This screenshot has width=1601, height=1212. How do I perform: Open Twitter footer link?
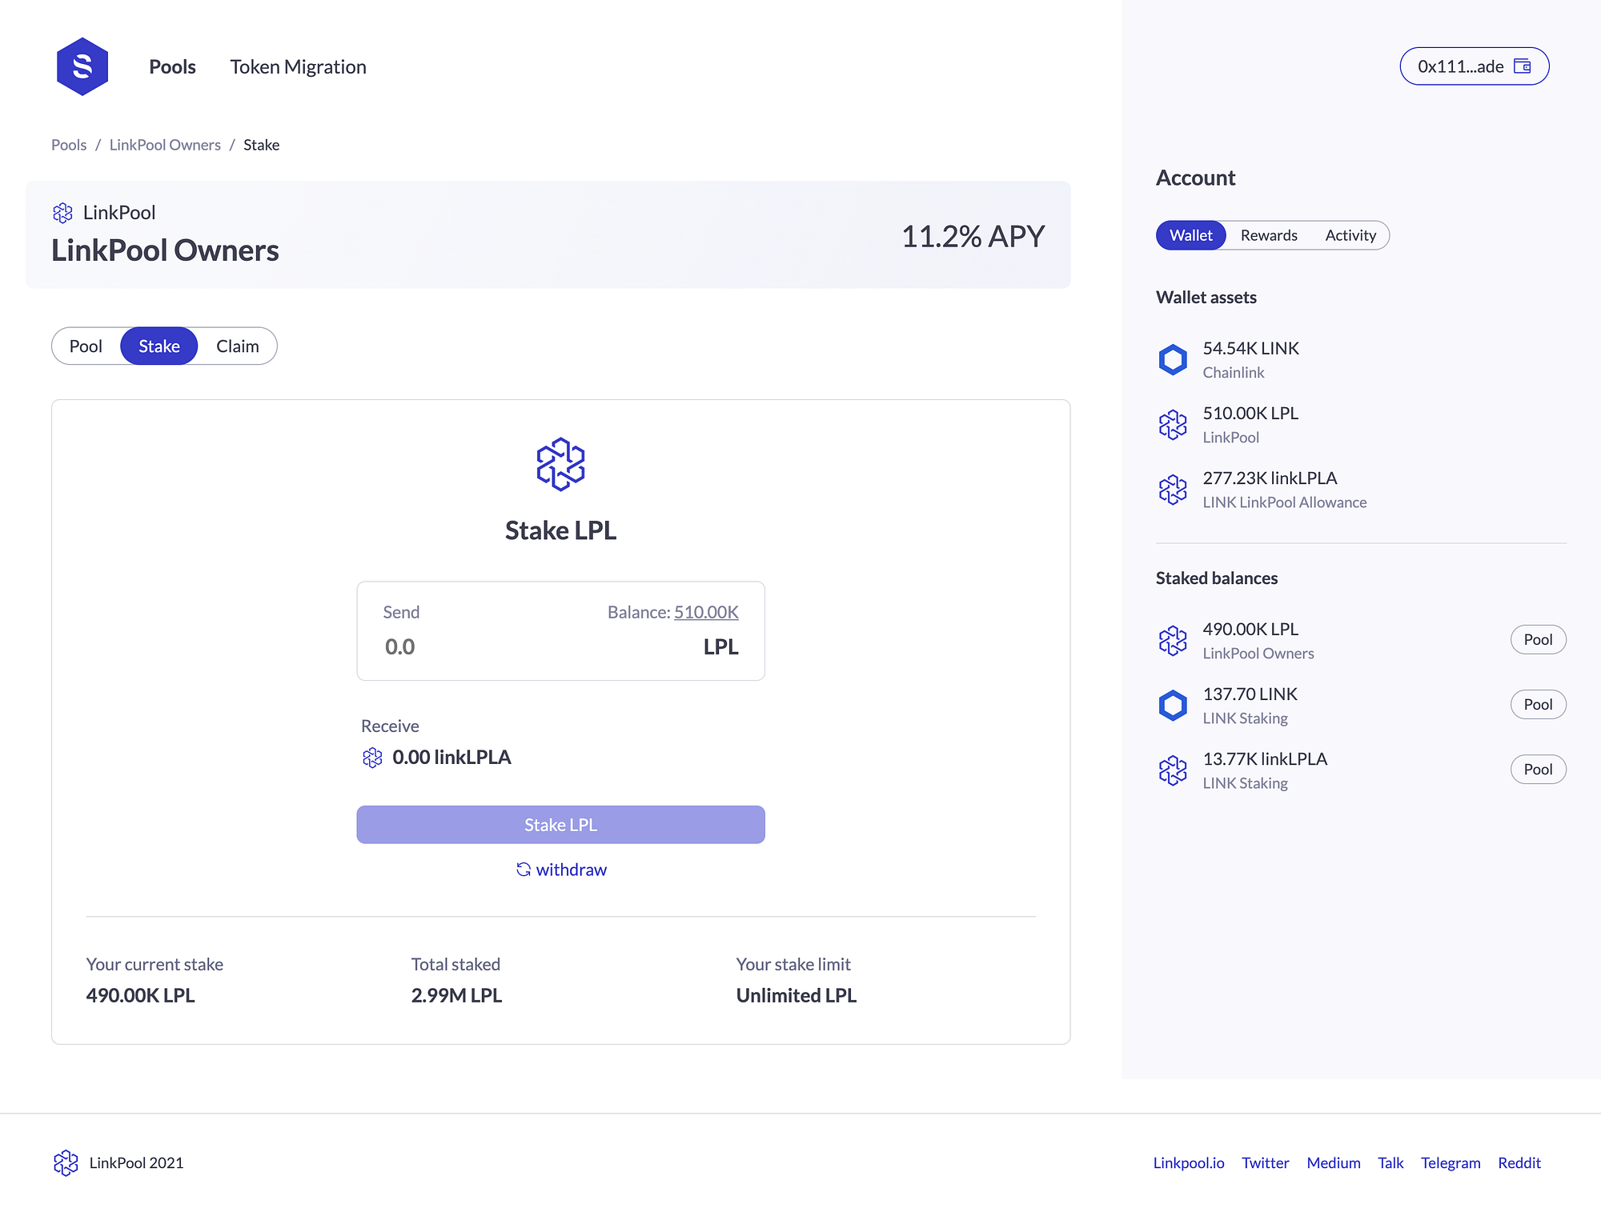click(x=1266, y=1163)
